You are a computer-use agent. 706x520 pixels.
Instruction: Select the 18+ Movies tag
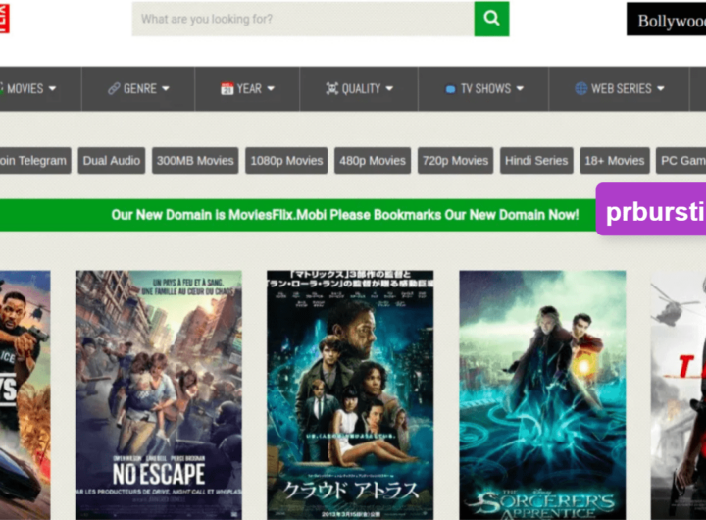coord(615,161)
